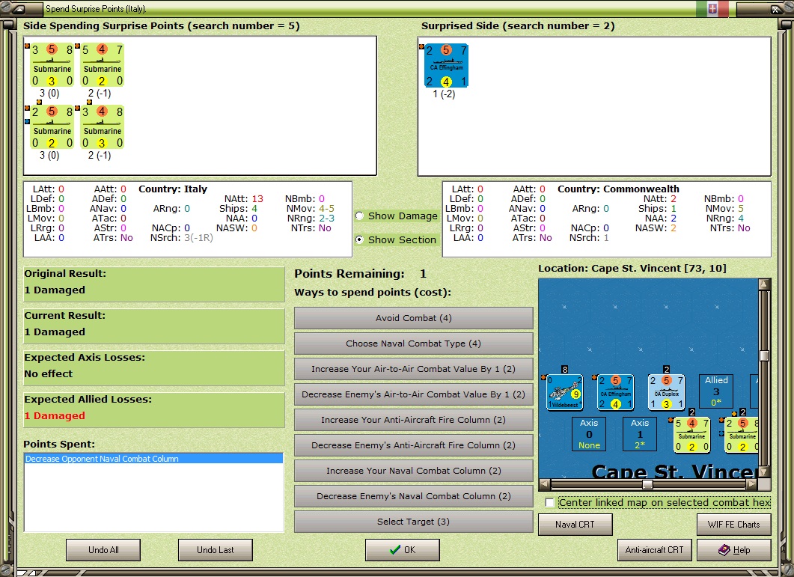The image size is (794, 577).
Task: Click the red '1 Damaged' Expected Allied Losses
Action: coord(55,416)
